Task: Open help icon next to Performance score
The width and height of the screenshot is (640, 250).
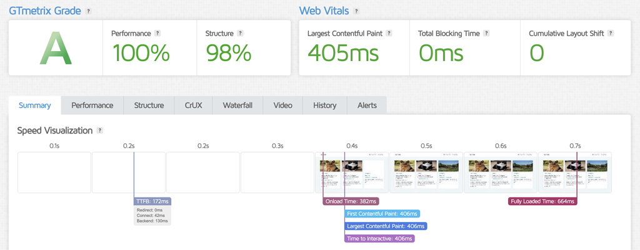Action: 157,34
